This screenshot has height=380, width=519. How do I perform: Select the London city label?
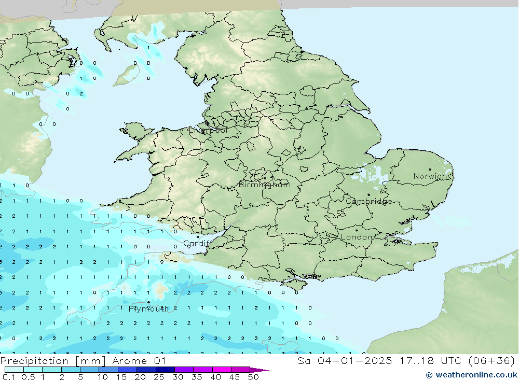coord(357,237)
